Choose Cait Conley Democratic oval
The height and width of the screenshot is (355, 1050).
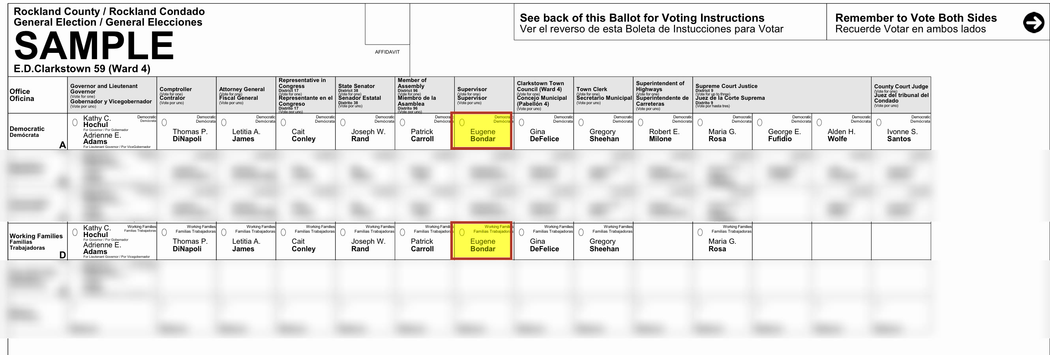(283, 123)
